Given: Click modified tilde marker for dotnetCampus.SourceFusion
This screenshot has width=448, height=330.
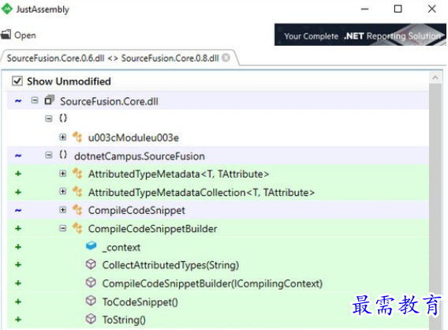Looking at the screenshot, I should [x=18, y=156].
